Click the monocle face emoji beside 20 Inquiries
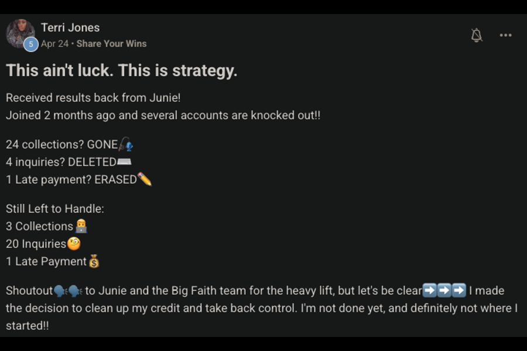This screenshot has width=527, height=351. point(74,243)
